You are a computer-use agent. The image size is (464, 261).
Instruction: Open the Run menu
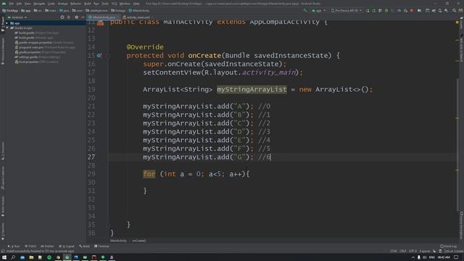click(x=96, y=4)
